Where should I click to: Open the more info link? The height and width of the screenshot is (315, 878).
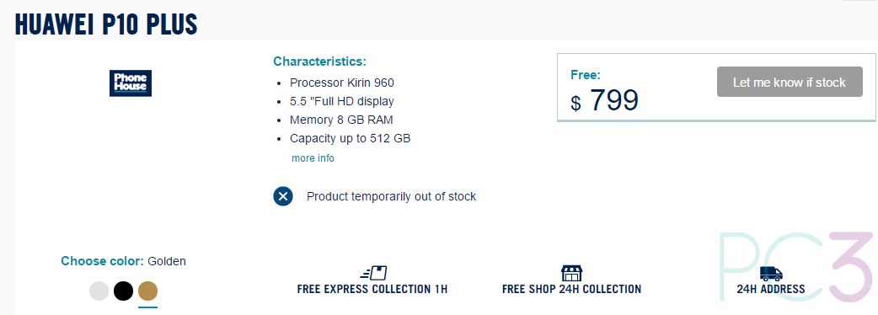click(x=313, y=158)
